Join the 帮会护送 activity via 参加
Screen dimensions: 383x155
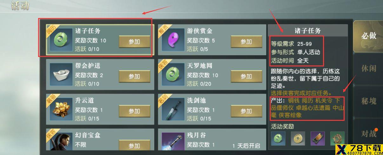134,77
